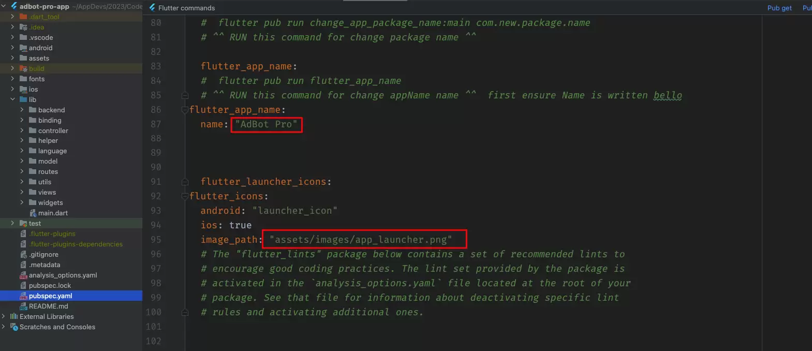Select pubspec.yaml file
Viewport: 812px width, 351px height.
coord(51,296)
